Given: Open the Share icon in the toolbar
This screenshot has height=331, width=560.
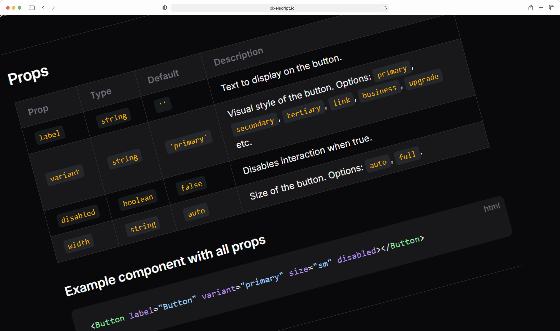Looking at the screenshot, I should [x=531, y=8].
